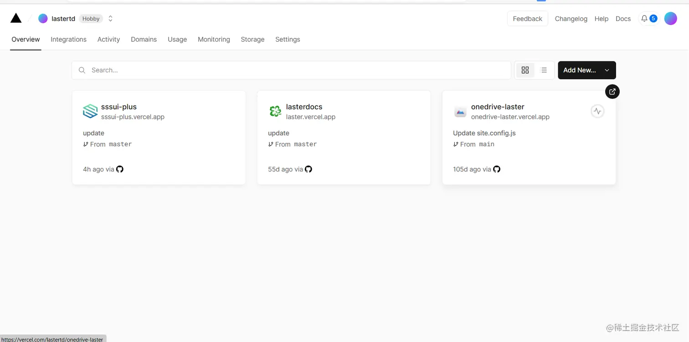Visit sssui-plus.vercel.app domain link

coord(133,117)
